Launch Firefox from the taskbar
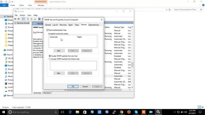 click(129, 112)
